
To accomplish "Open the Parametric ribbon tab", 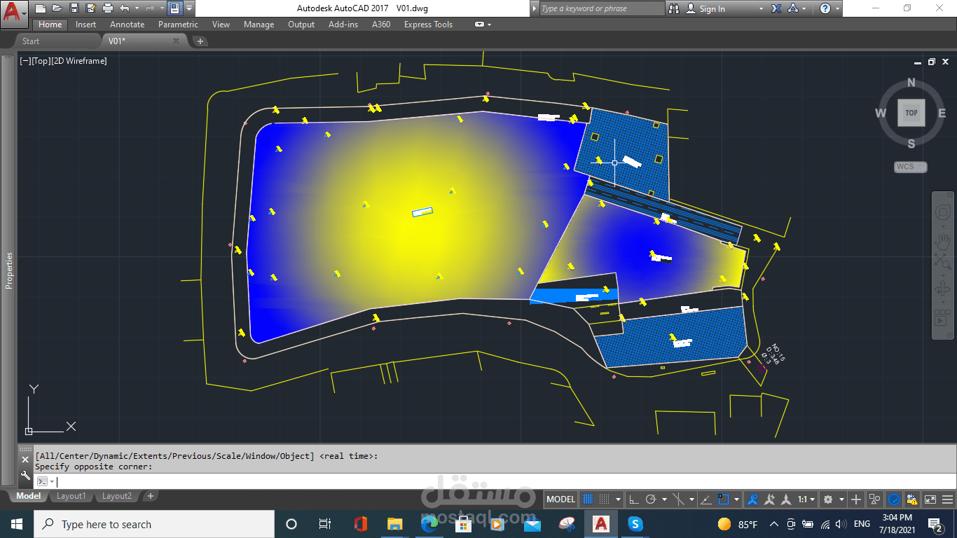I will coord(178,25).
